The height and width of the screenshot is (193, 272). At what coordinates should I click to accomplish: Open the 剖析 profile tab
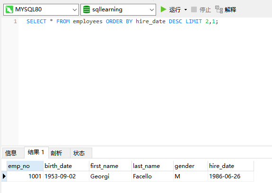[59, 153]
